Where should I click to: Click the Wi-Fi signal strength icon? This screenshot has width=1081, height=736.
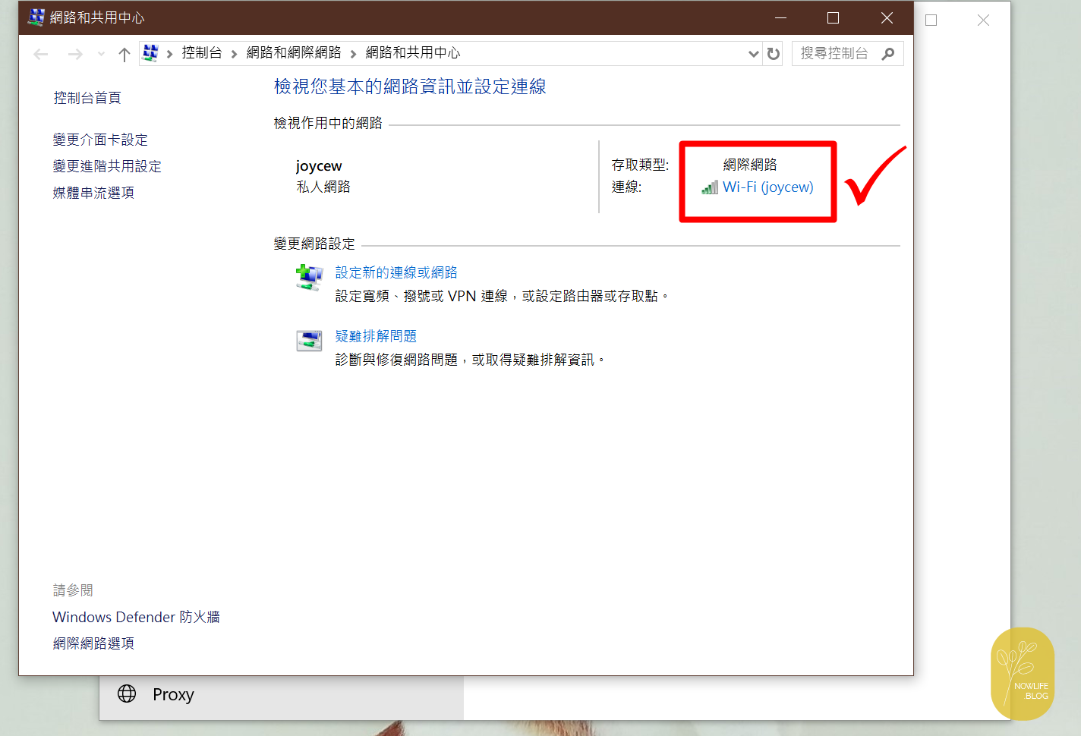[710, 187]
